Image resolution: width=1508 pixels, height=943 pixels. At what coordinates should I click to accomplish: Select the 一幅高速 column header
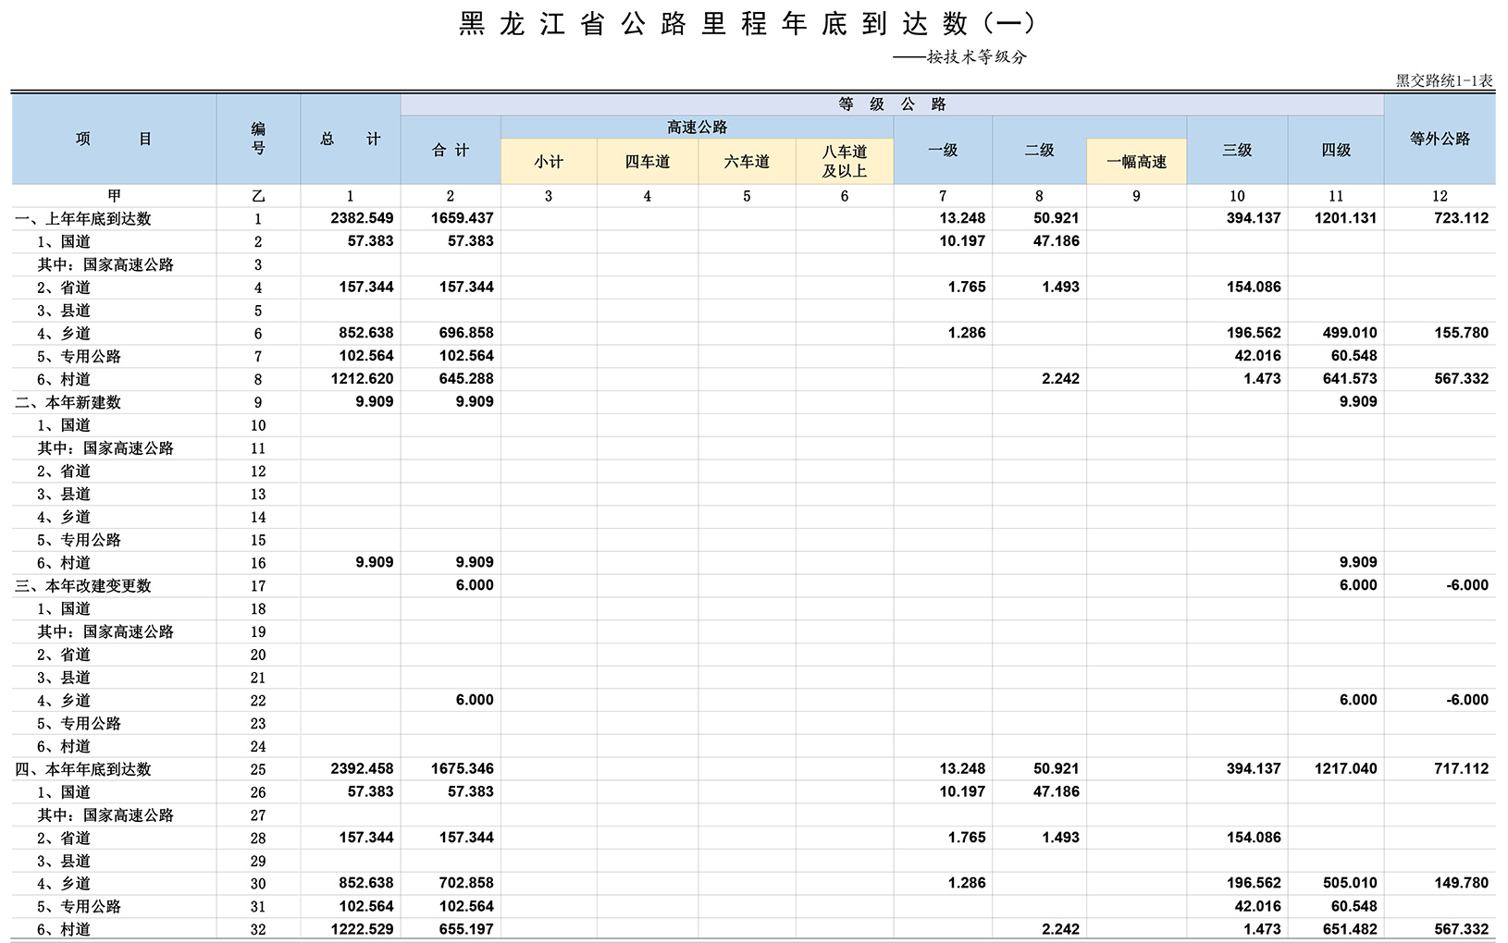click(1136, 162)
